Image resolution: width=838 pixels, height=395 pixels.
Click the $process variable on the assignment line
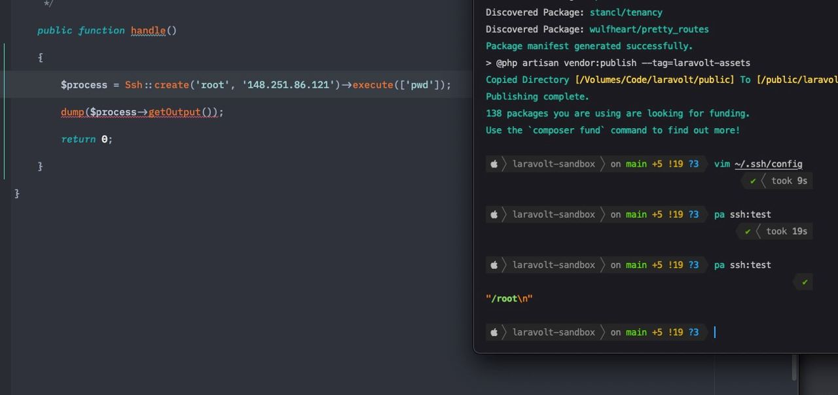(84, 85)
